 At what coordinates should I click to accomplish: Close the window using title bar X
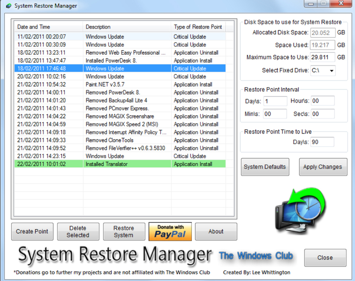pos(341,4)
